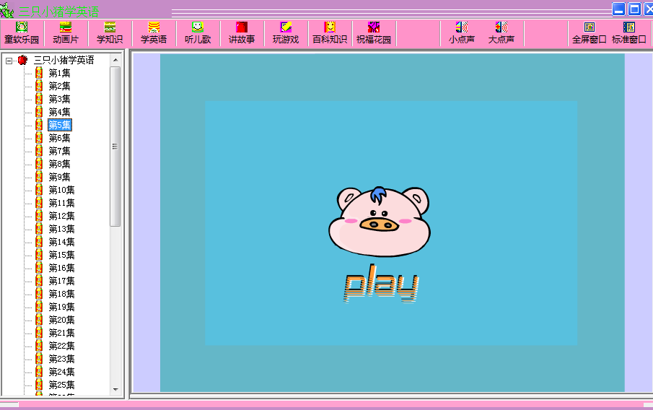Select episode 第8集
653x410 pixels.
coord(60,164)
